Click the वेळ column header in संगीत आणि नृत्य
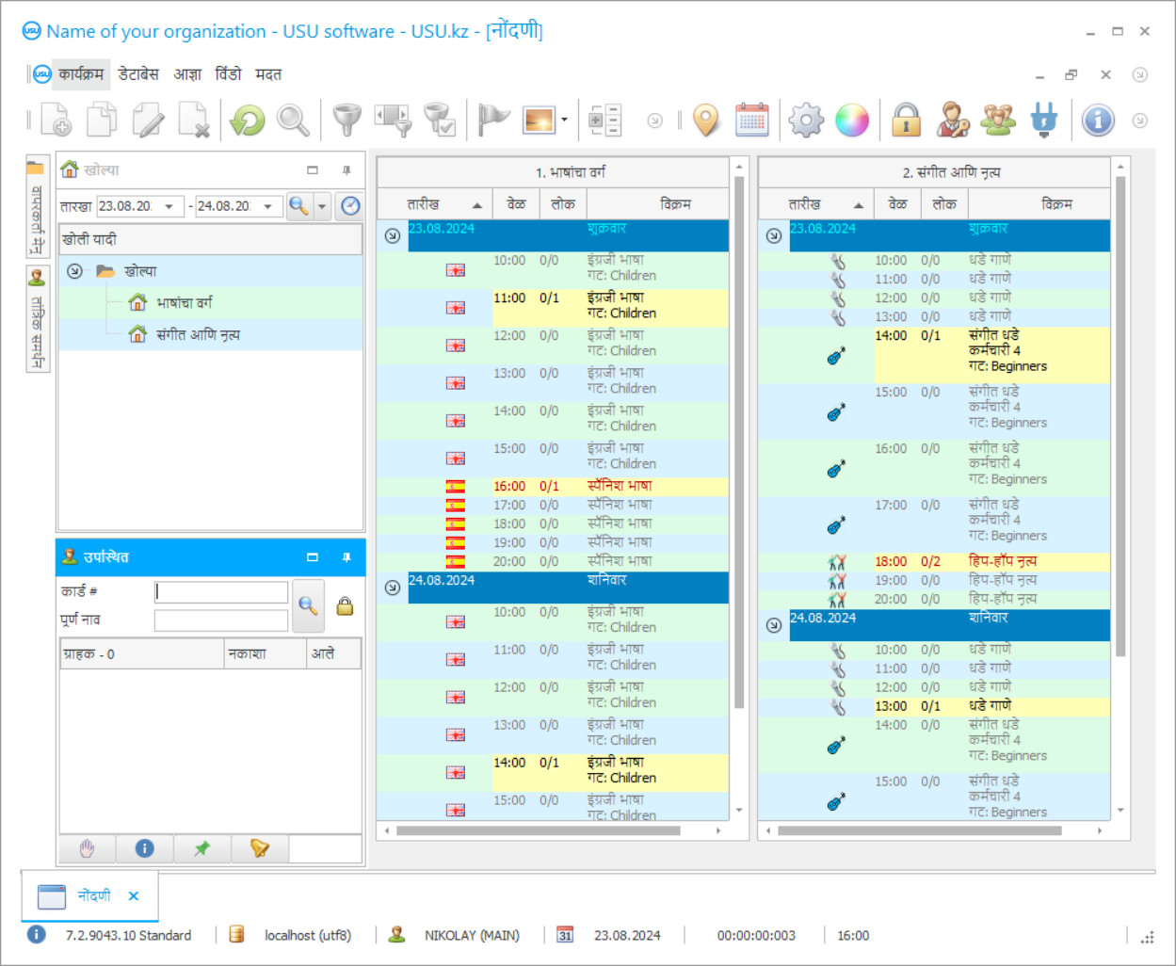 click(897, 204)
